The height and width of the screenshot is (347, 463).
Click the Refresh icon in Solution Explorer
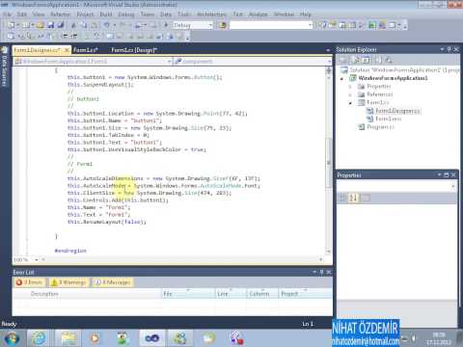coord(366,60)
